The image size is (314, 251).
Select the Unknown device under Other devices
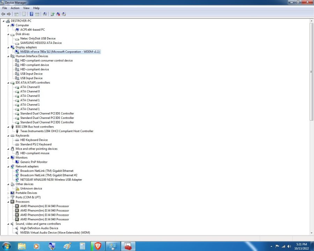point(31,188)
